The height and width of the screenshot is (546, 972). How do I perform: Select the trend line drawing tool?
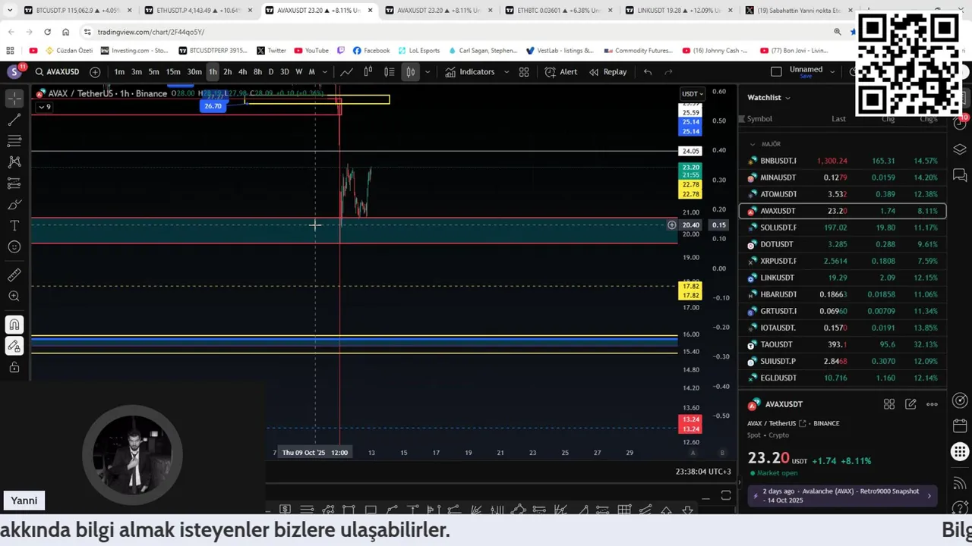click(14, 120)
